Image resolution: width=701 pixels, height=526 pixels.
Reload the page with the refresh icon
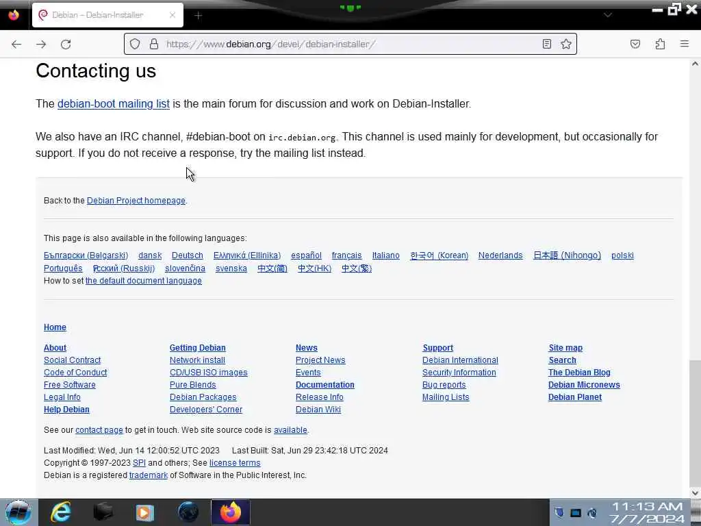click(66, 44)
